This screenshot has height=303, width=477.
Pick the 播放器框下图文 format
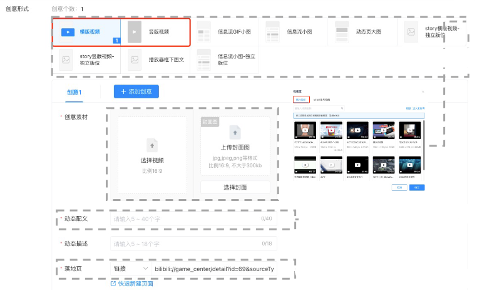click(155, 59)
